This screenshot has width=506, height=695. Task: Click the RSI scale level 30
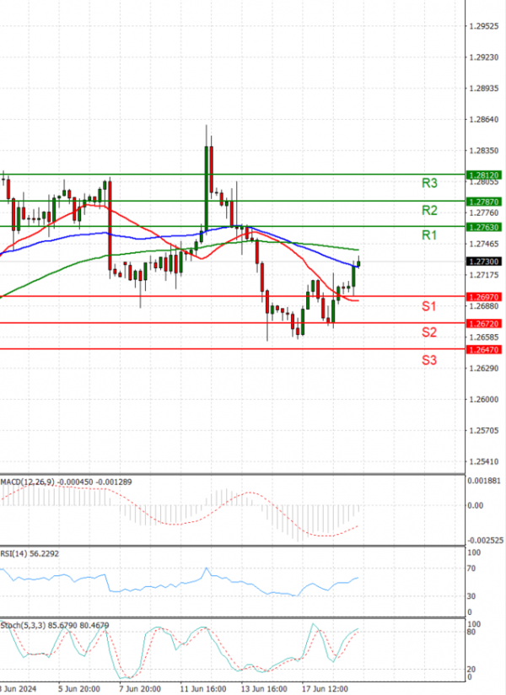(x=471, y=596)
